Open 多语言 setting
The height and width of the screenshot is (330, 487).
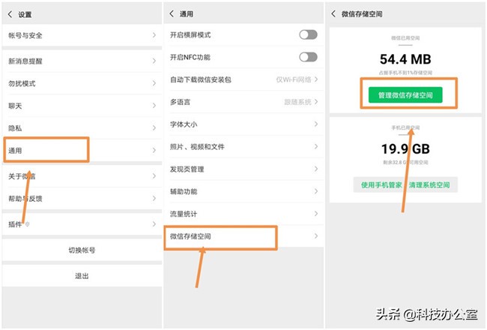tap(243, 102)
